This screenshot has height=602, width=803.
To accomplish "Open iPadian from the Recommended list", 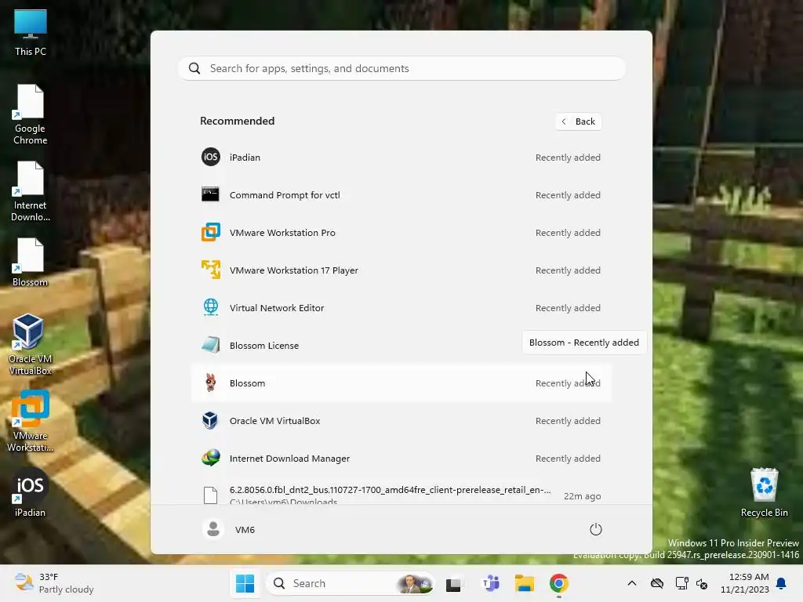I will point(401,157).
